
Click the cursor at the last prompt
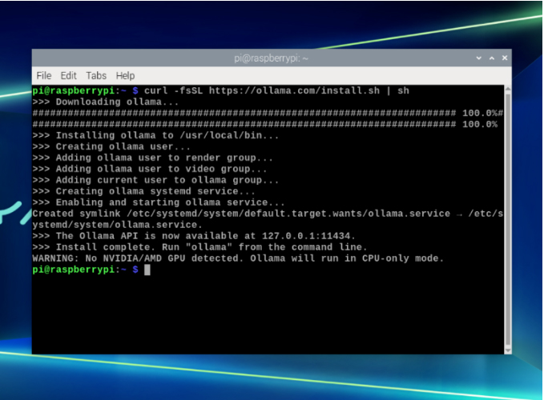[x=147, y=270]
